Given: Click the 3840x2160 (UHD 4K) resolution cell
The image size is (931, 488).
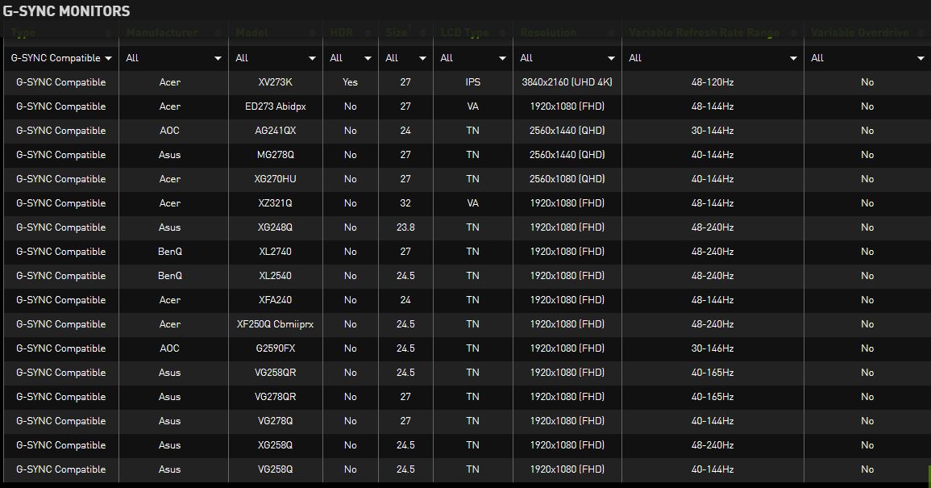Looking at the screenshot, I should pos(567,82).
